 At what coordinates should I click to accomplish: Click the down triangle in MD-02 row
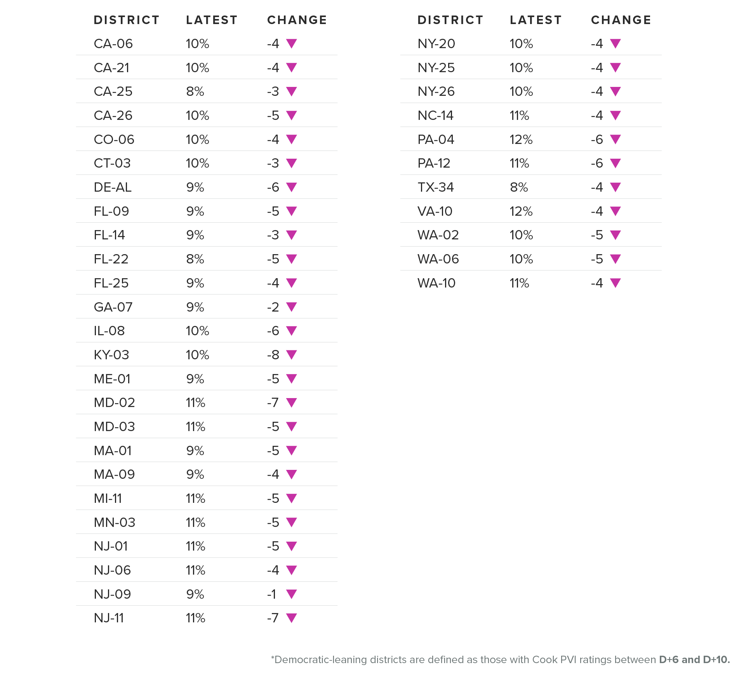(x=291, y=402)
